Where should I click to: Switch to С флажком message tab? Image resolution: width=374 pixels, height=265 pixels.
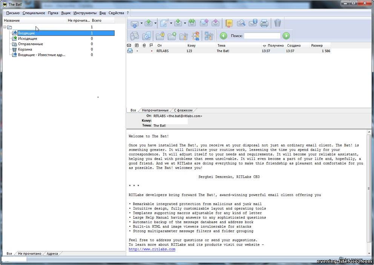click(183, 110)
